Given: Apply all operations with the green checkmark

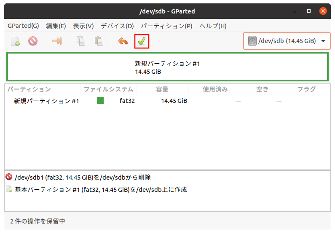Looking at the screenshot, I should tap(142, 41).
